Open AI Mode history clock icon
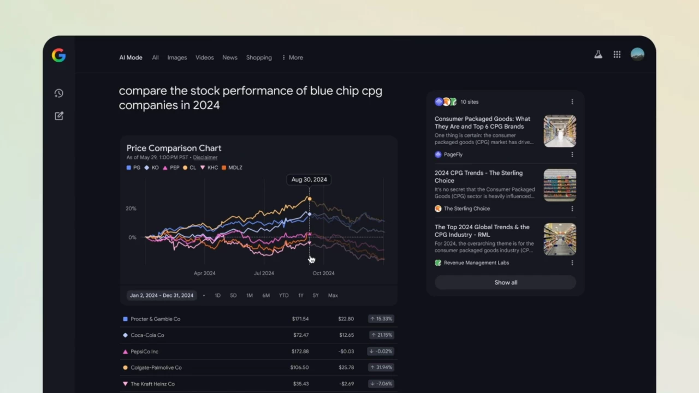Screen dimensions: 699x393 (59, 93)
